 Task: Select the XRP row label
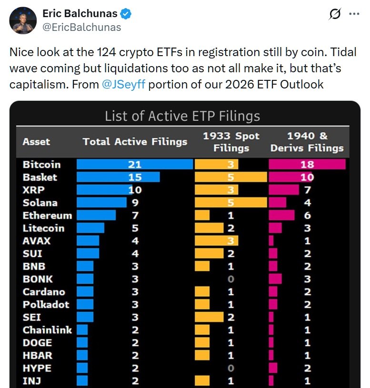point(34,190)
